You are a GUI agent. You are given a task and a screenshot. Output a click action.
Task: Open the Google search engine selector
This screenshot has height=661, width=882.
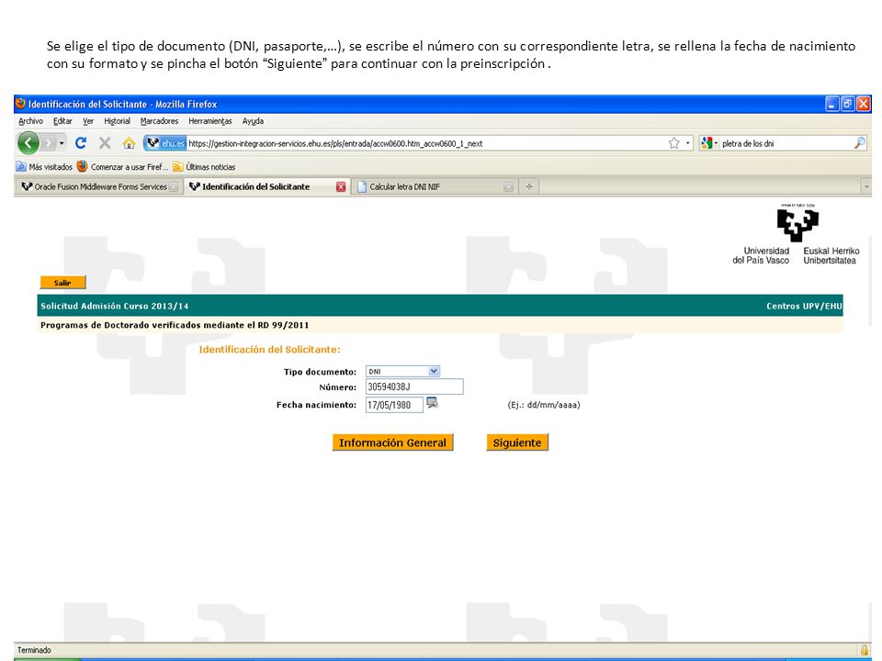(708, 143)
